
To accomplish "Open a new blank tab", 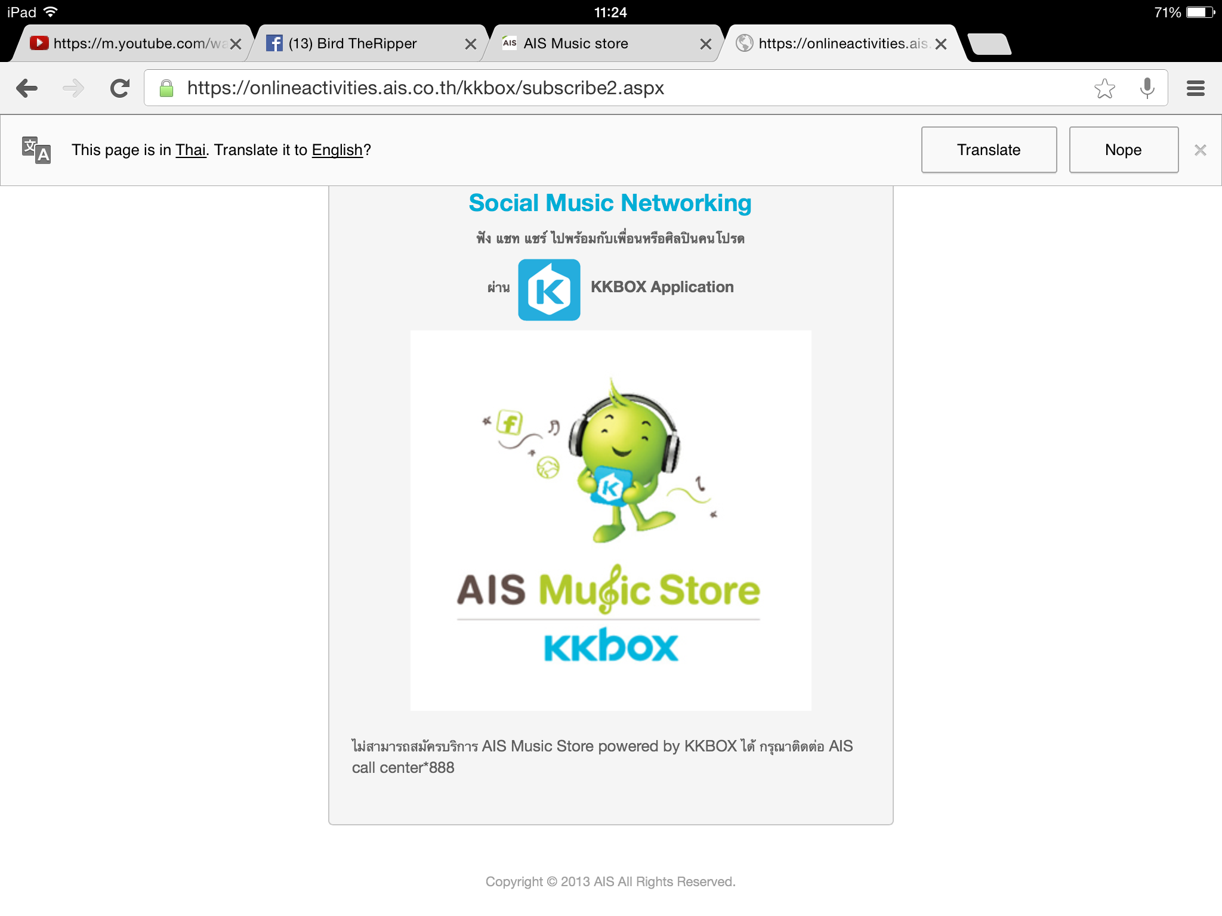I will point(989,44).
